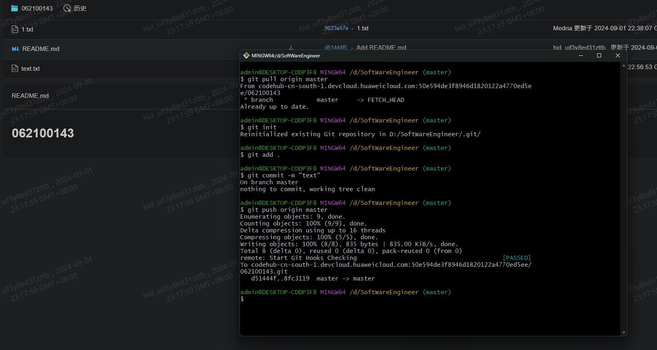Open the README.md file in the list

[41, 49]
